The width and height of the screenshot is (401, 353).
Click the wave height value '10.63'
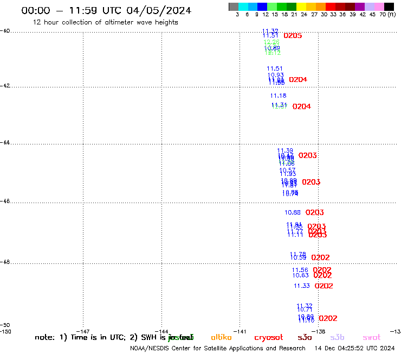coord(301,275)
